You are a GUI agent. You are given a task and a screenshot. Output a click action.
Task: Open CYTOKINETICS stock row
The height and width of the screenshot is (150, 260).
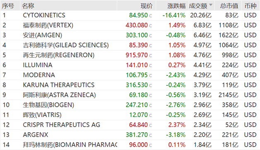[x=130, y=15]
